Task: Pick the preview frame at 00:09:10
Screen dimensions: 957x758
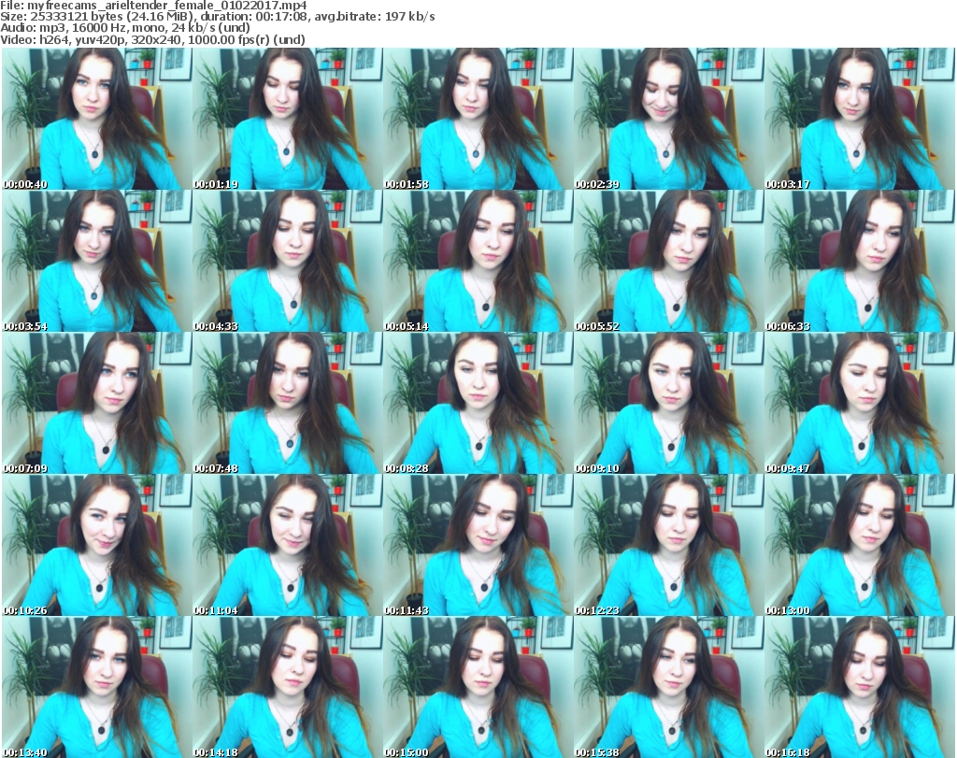Action: (x=669, y=404)
